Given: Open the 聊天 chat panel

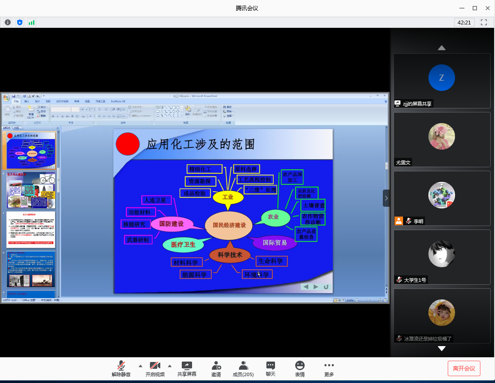Looking at the screenshot, I should click(x=271, y=368).
